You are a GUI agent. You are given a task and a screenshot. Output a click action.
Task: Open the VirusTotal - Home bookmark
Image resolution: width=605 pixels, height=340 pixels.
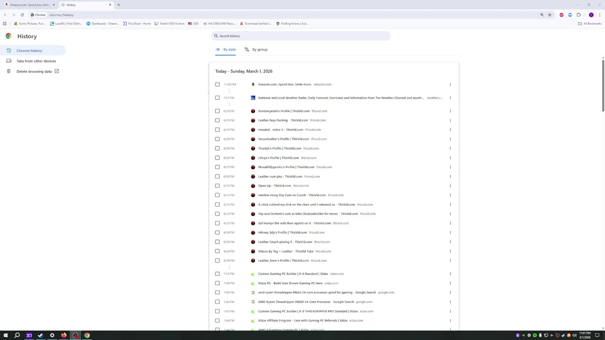click(x=137, y=23)
